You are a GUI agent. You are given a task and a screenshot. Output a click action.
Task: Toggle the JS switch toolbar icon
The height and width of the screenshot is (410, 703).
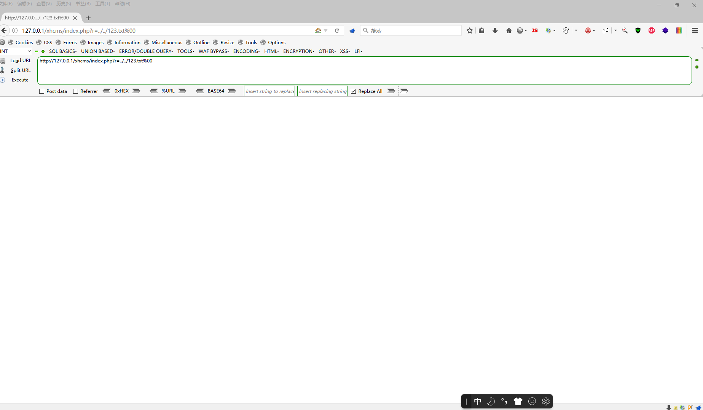[534, 30]
